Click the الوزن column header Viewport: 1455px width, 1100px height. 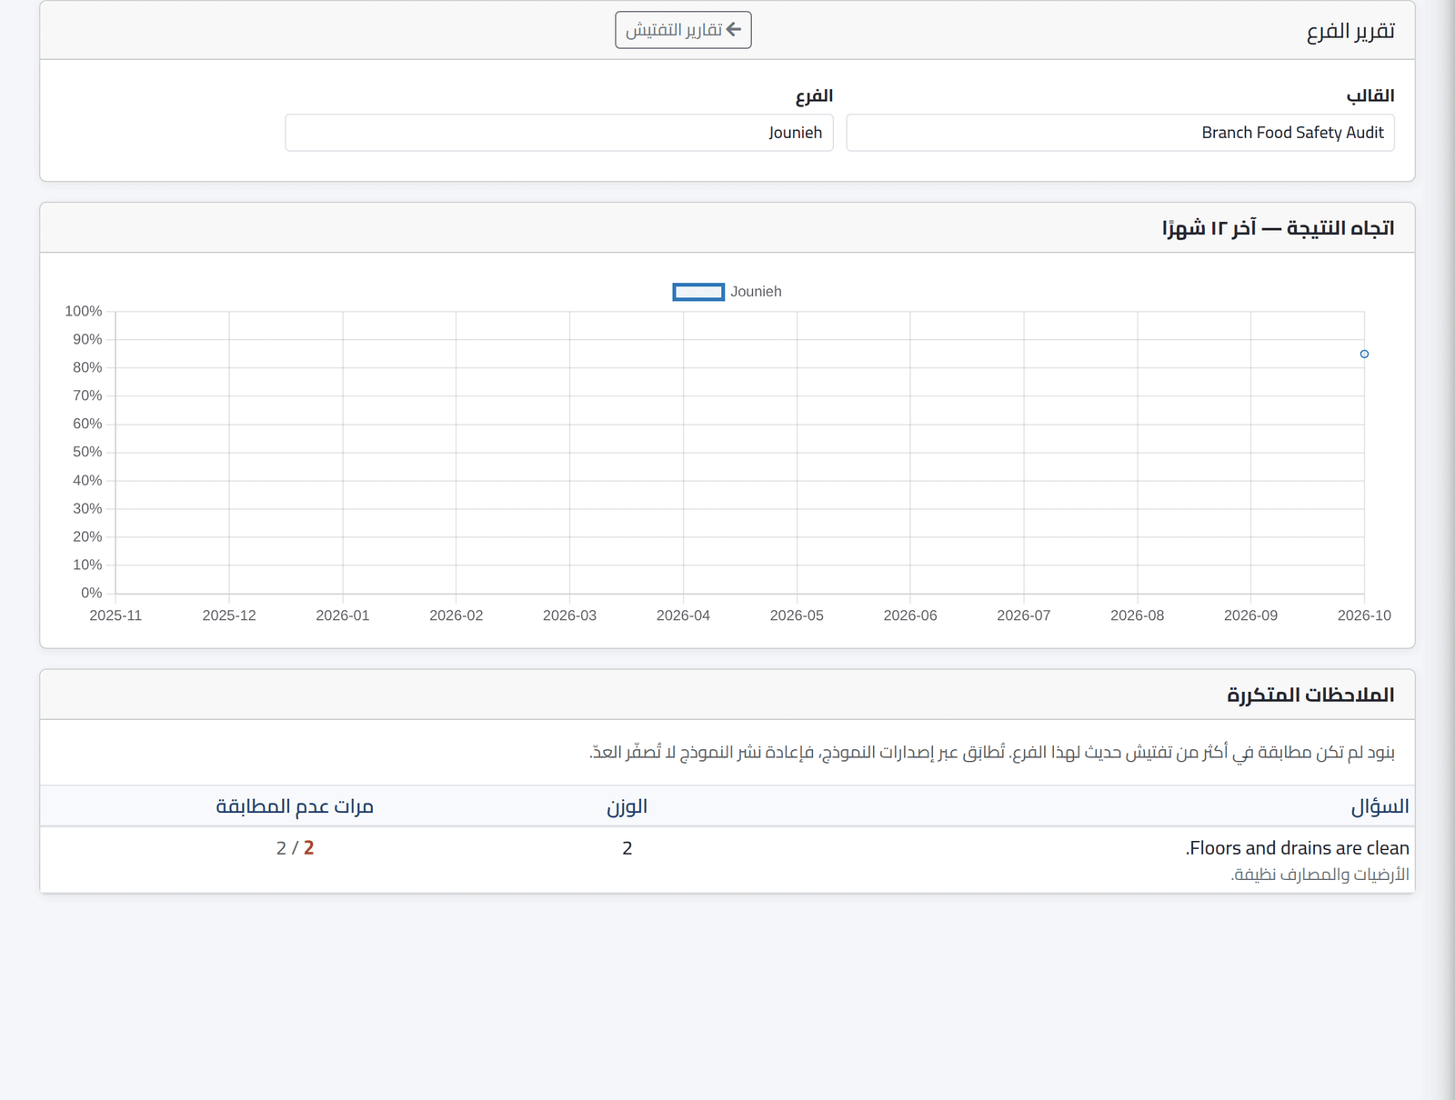(x=627, y=806)
